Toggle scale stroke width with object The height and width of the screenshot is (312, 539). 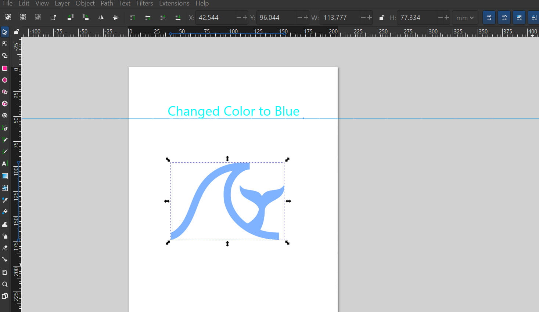tap(489, 17)
